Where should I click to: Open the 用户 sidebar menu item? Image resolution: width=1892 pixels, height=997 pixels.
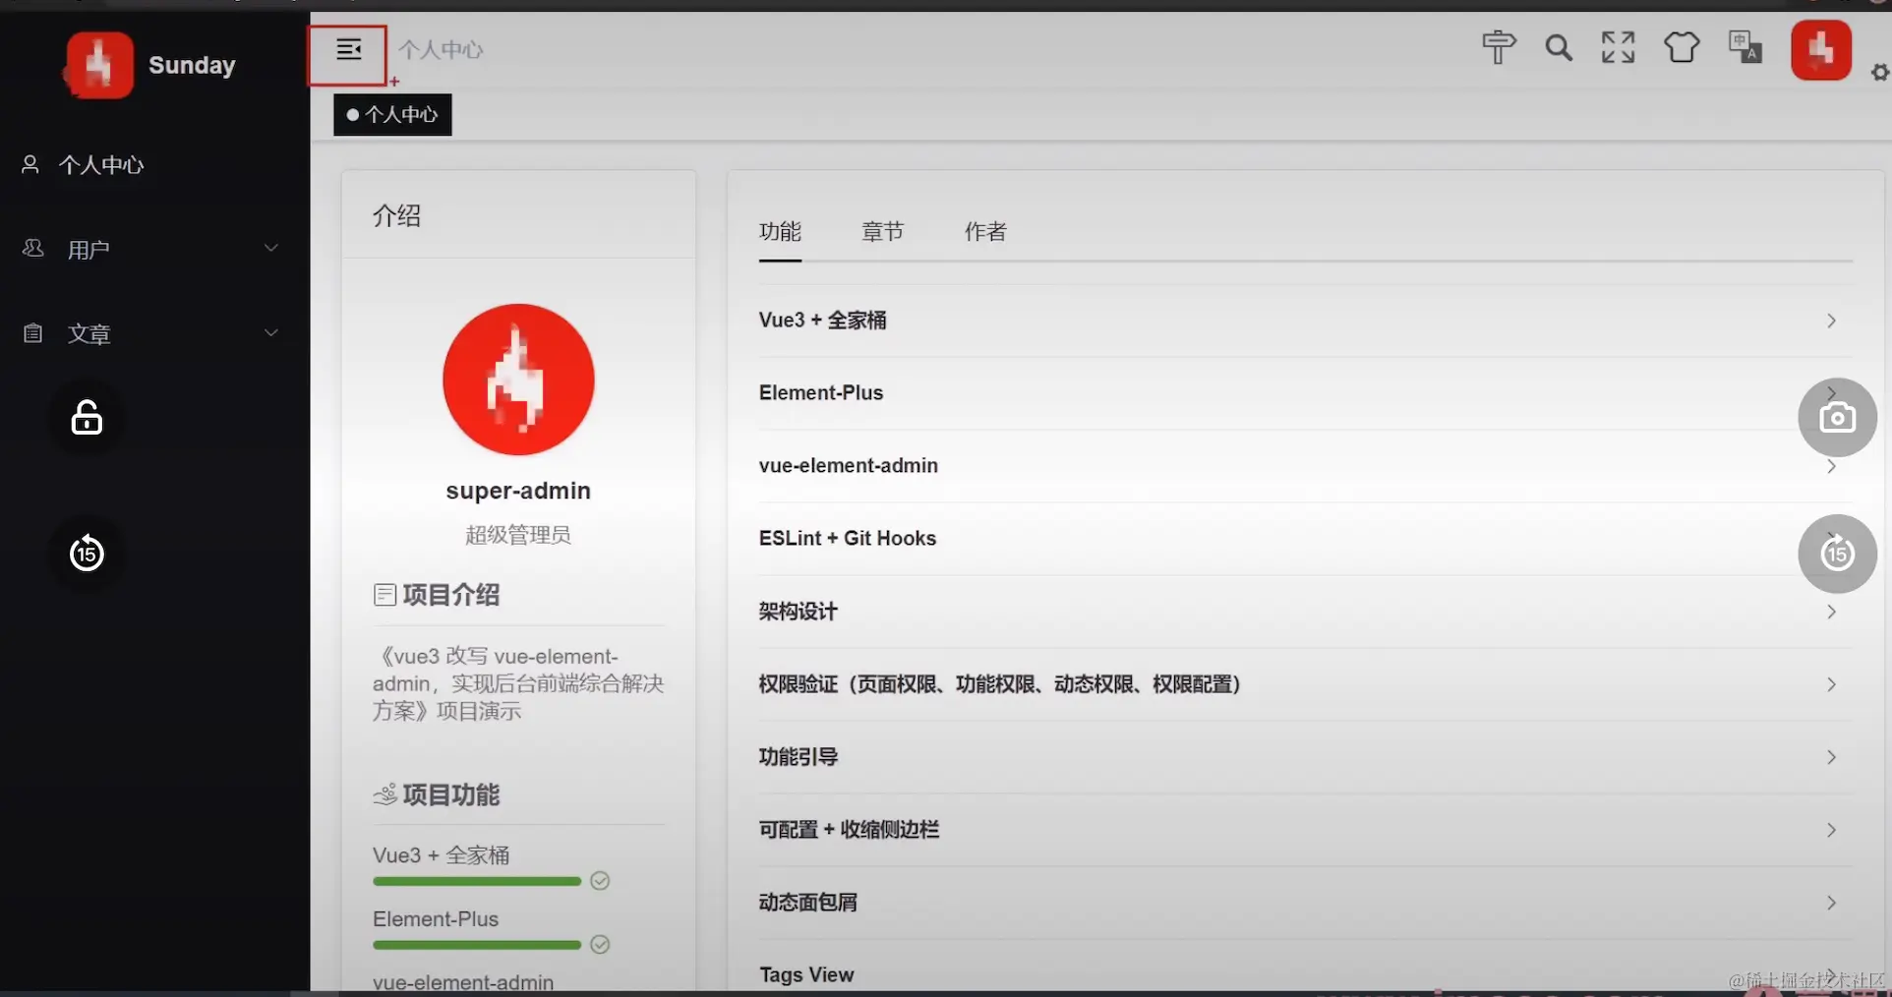(x=154, y=249)
